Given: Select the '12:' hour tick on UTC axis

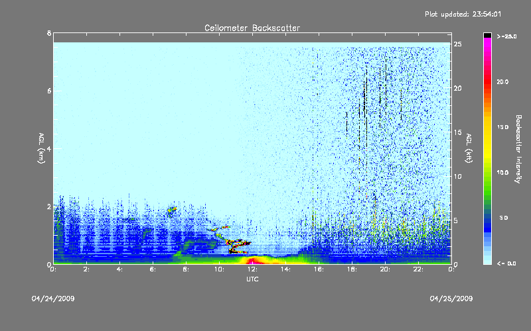Looking at the screenshot, I should point(252,269).
